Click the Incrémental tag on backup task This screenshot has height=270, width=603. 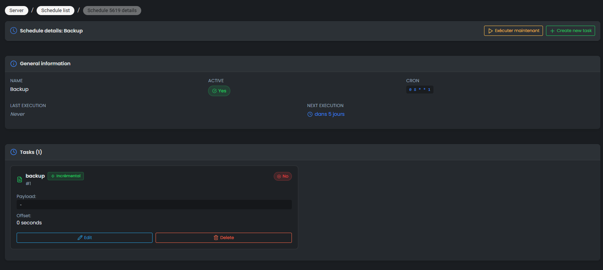[x=66, y=176]
